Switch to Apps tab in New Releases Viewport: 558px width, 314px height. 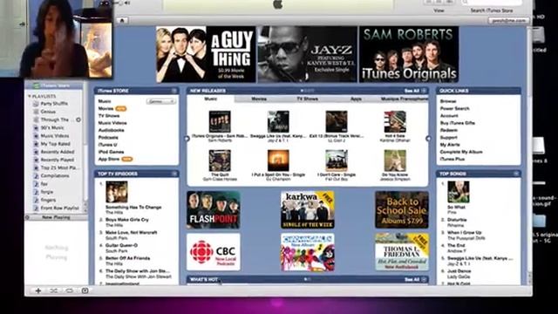coord(356,99)
